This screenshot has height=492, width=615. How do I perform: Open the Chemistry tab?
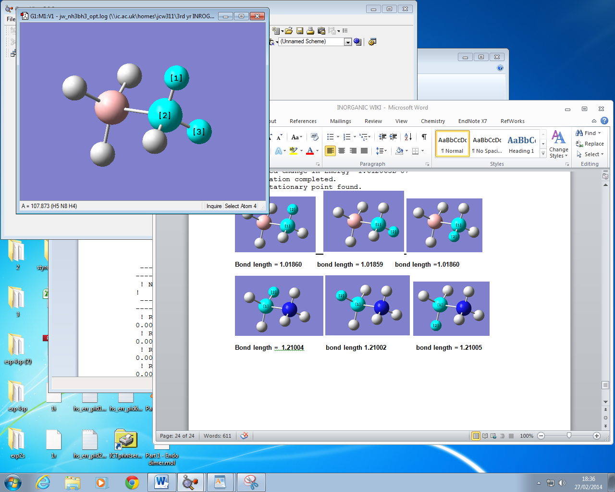433,121
